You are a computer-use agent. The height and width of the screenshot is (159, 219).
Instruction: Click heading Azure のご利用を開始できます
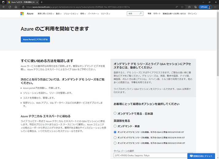pyautogui.click(x=55, y=29)
